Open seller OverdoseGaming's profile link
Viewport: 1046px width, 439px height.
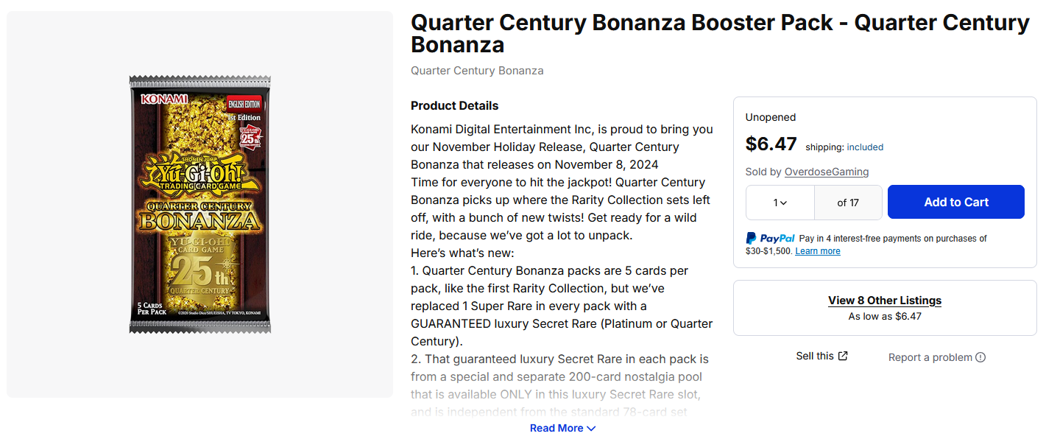pos(827,172)
